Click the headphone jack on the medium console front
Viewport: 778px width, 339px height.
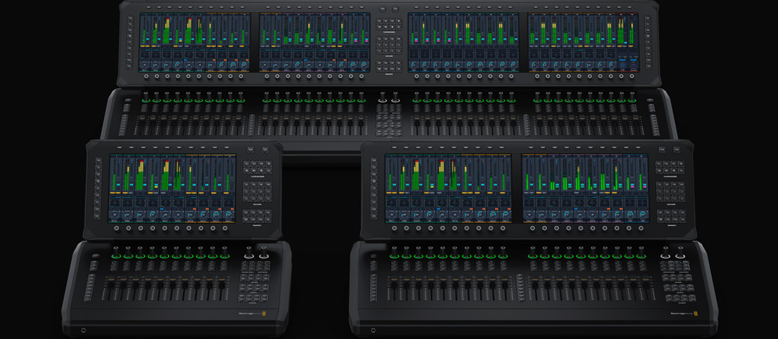click(x=373, y=329)
